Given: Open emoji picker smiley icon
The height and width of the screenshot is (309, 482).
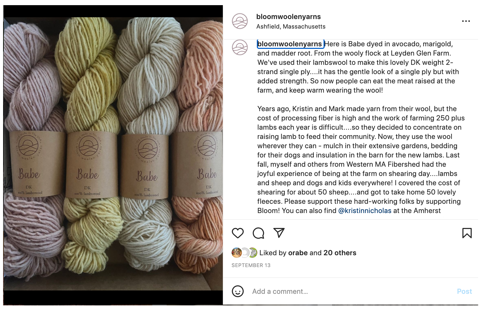Looking at the screenshot, I should (x=238, y=291).
